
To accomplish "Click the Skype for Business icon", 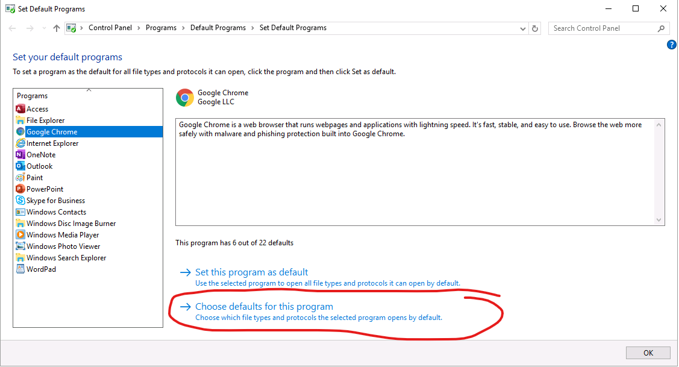I will click(20, 201).
